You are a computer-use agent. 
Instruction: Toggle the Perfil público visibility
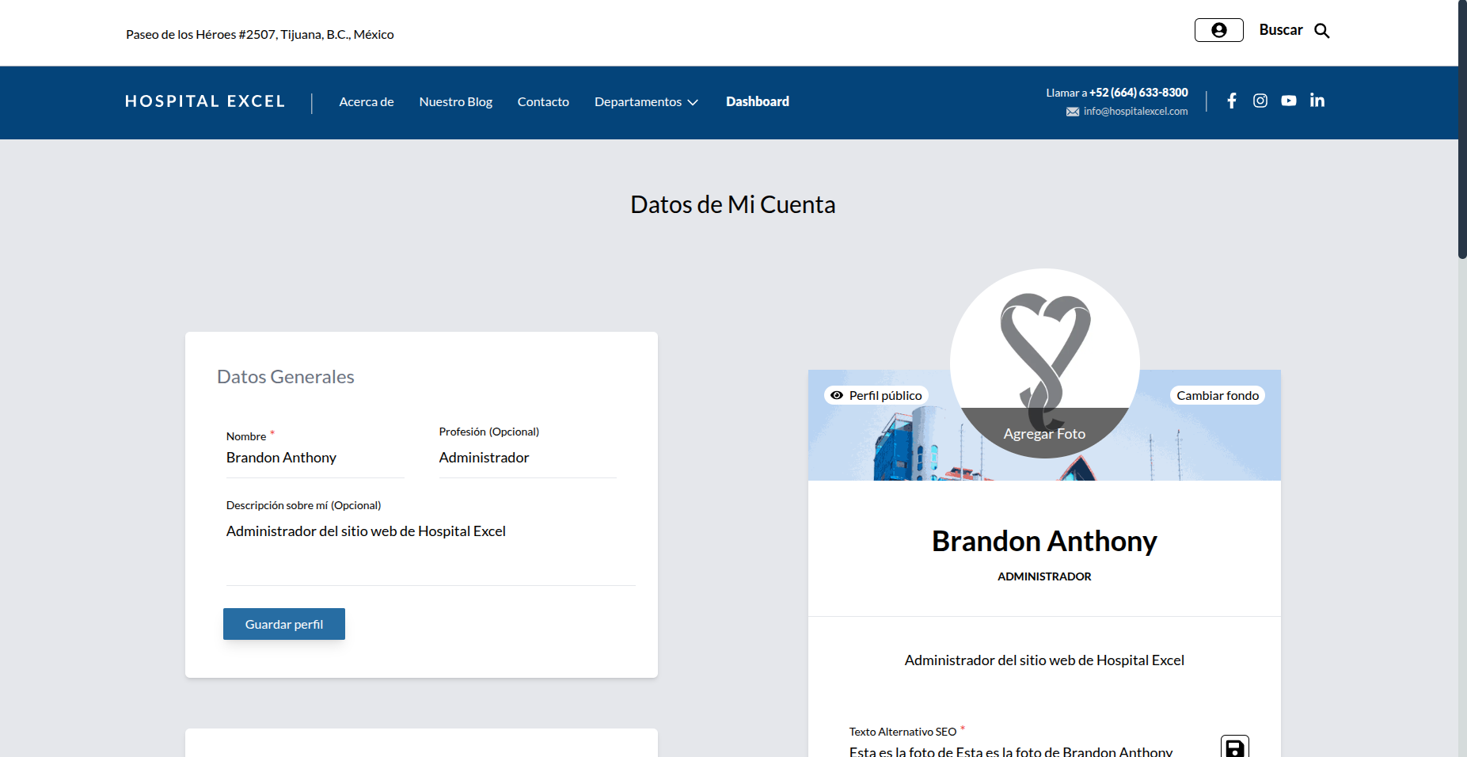click(876, 395)
